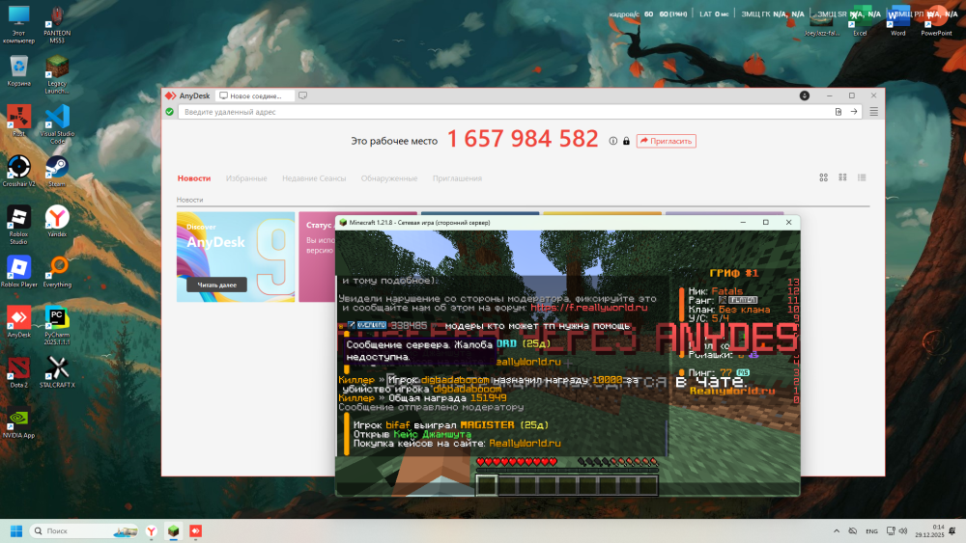
Task: Open the Недавние Сеансы tab
Action: [x=314, y=178]
